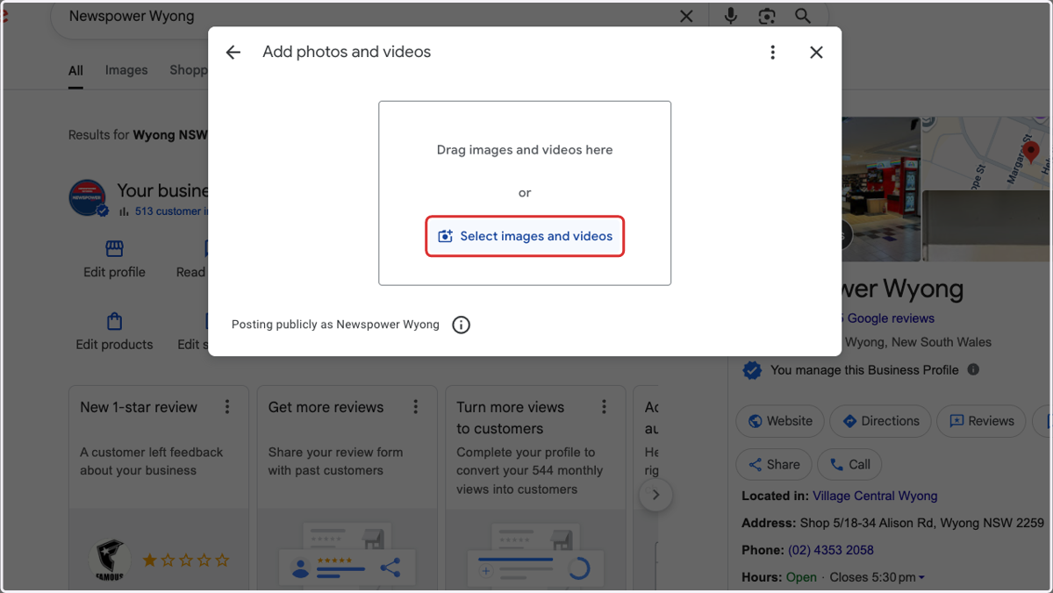This screenshot has height=593, width=1053.
Task: Click the Share button
Action: click(774, 465)
